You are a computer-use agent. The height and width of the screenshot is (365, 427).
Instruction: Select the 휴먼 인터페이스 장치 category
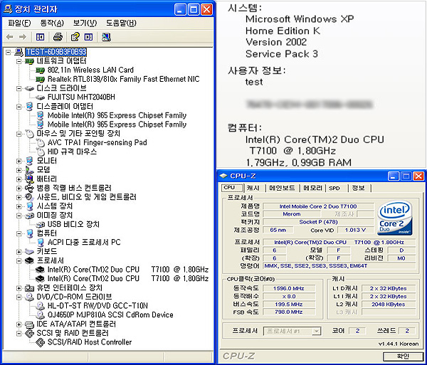[x=70, y=287]
